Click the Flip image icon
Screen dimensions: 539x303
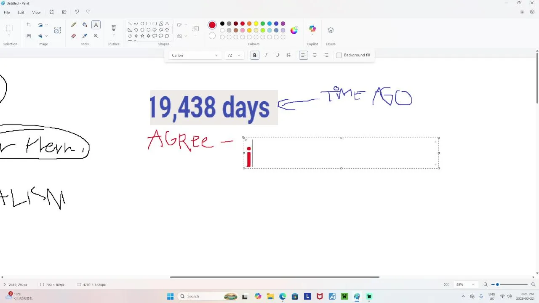coord(40,36)
